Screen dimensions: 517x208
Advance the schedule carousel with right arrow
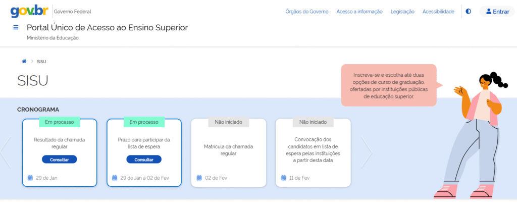(366, 152)
